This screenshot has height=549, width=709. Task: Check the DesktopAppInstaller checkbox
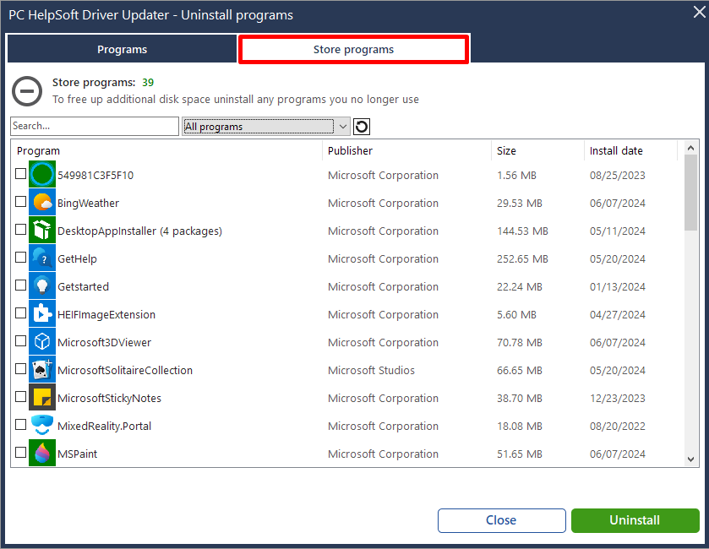[x=21, y=230]
